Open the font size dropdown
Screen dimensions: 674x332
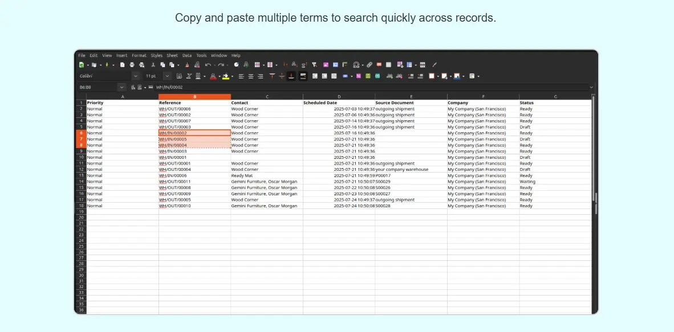coord(167,76)
